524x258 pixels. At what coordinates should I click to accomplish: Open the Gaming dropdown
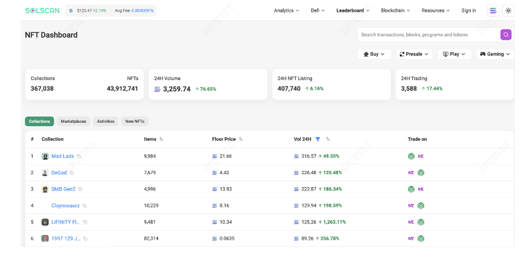coord(495,54)
